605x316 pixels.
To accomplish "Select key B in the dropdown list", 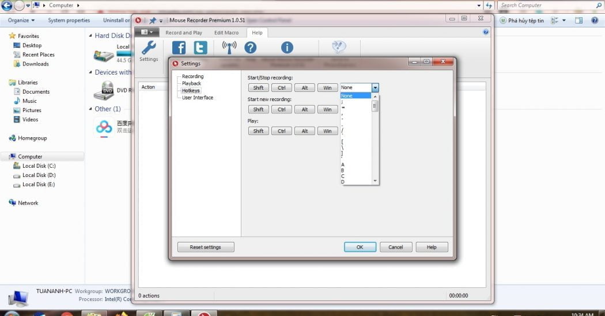I will [356, 170].
